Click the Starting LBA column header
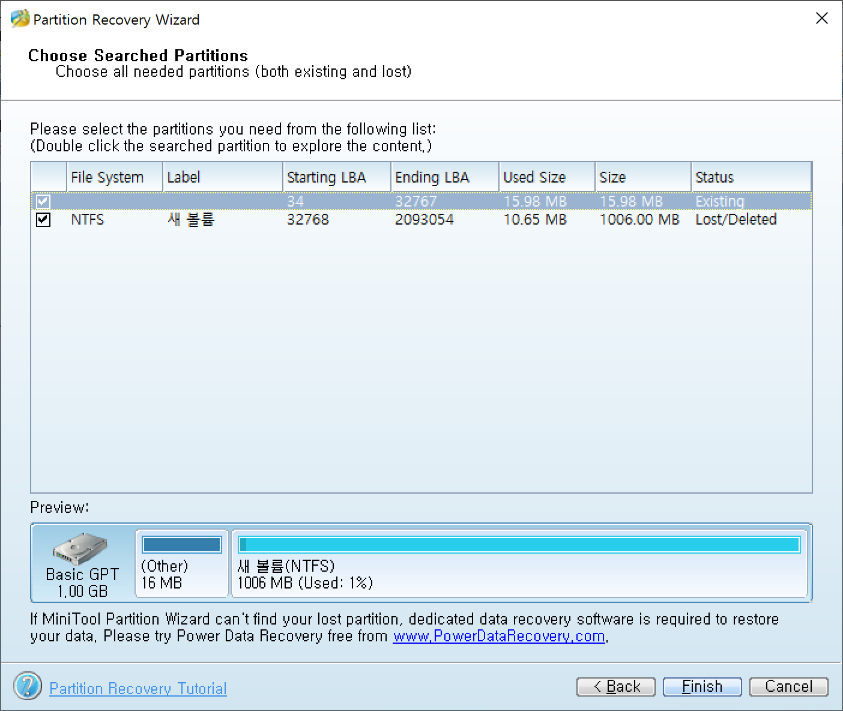The width and height of the screenshot is (843, 711). 337,177
